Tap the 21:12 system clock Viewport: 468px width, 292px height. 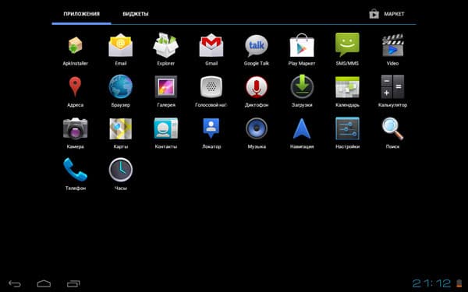[x=432, y=283]
